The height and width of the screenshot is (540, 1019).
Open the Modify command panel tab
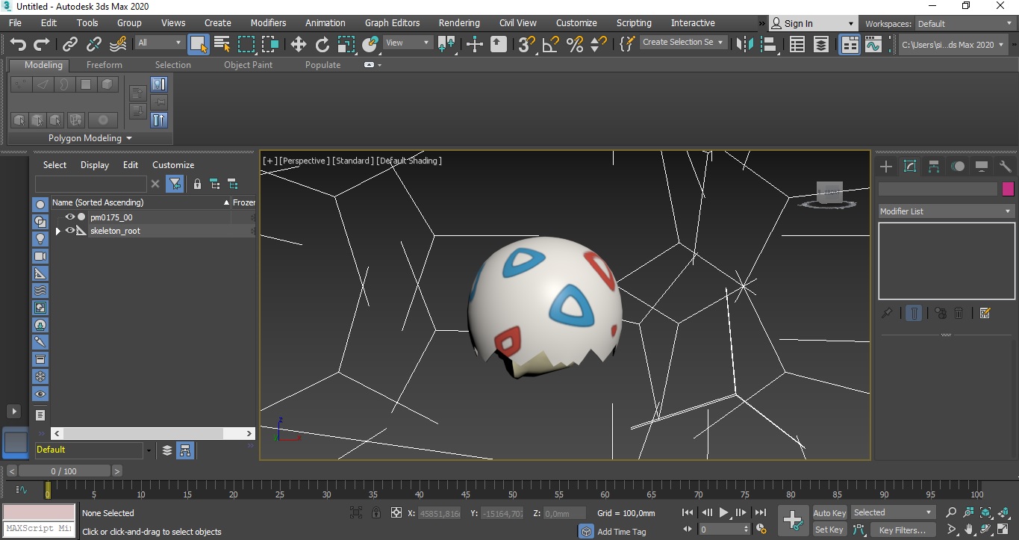[910, 167]
